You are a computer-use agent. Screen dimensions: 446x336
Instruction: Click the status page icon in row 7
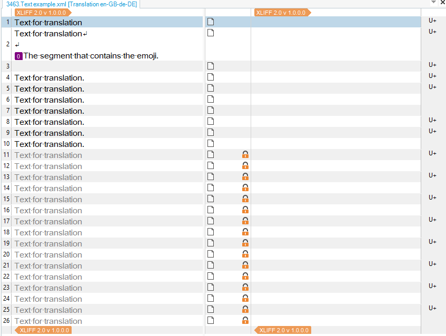(x=211, y=111)
